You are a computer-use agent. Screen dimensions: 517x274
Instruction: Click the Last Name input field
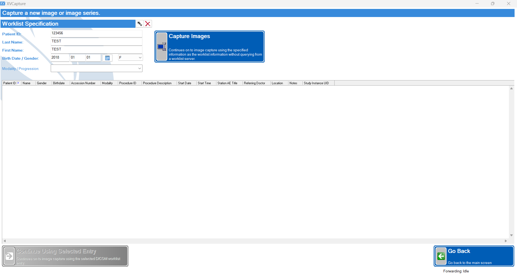(97, 42)
